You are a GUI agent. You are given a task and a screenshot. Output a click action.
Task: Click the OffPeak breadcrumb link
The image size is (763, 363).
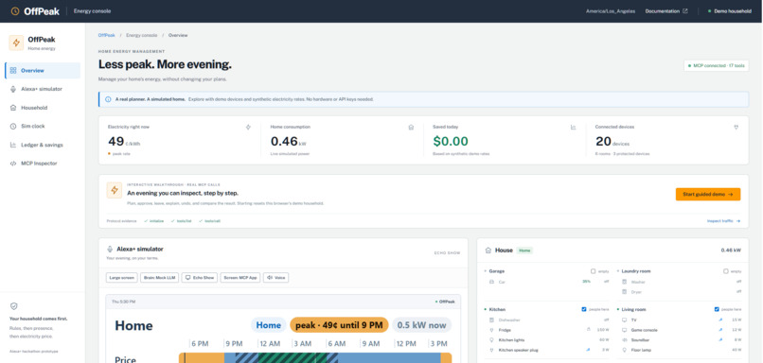coord(107,36)
